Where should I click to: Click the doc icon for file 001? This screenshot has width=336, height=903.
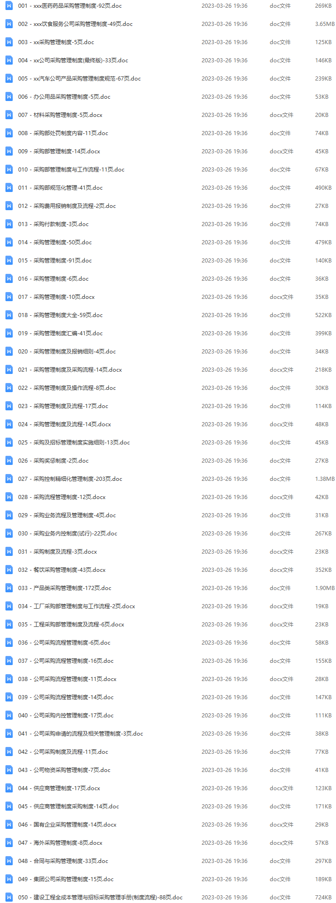click(9, 6)
